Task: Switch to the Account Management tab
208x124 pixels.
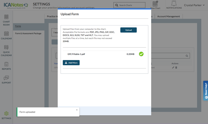Action: [169, 16]
